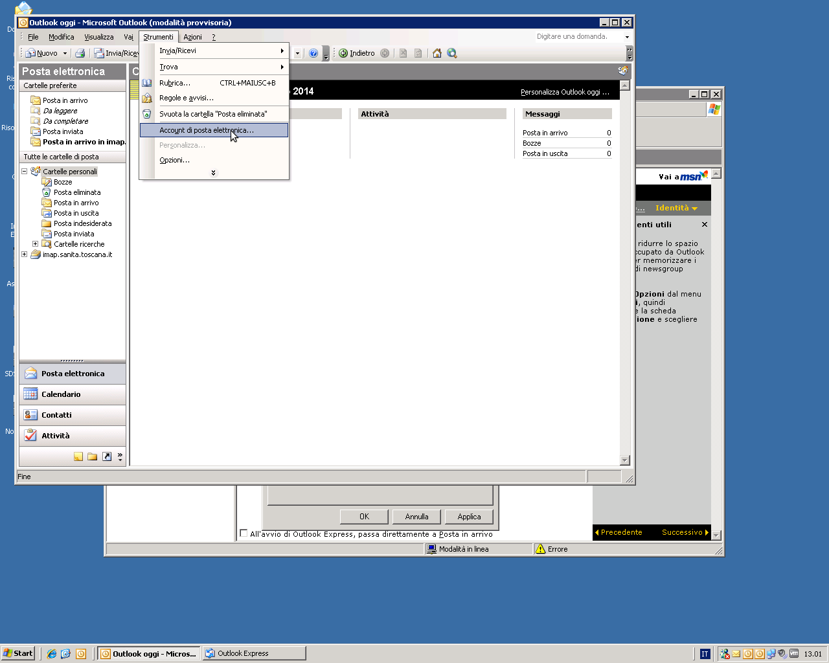Click the OK button in Outlook Express dialog

pyautogui.click(x=364, y=517)
